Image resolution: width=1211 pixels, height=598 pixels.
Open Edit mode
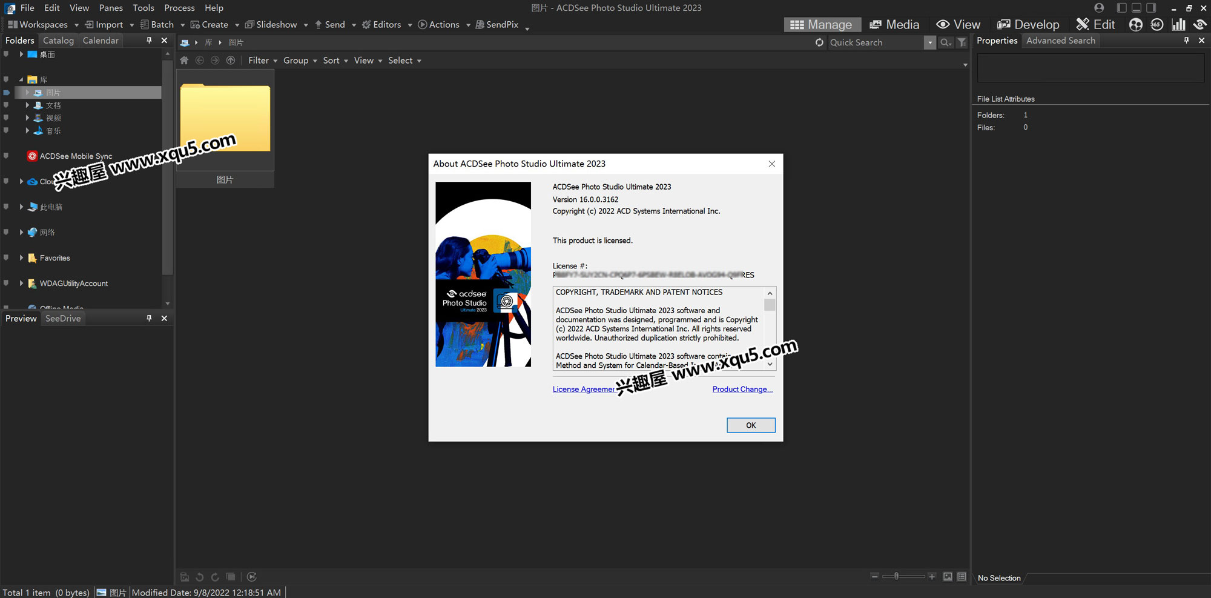click(x=1095, y=25)
